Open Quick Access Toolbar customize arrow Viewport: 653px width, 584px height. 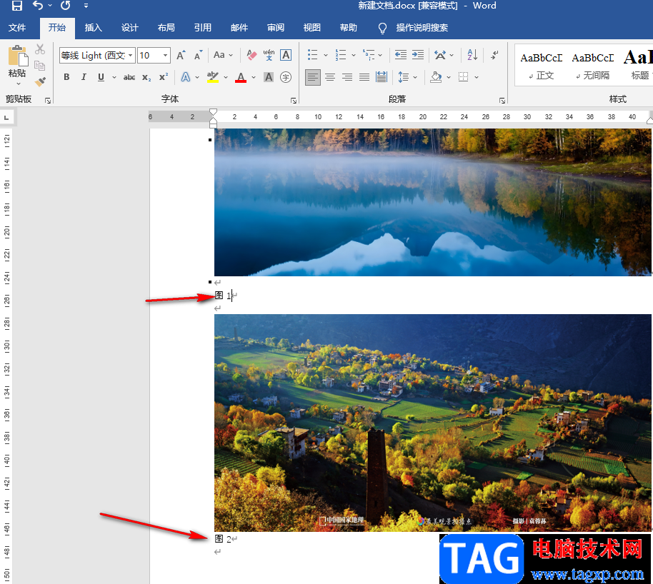(86, 6)
